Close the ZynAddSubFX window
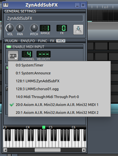The height and width of the screenshot is (156, 118). [x=83, y=5]
